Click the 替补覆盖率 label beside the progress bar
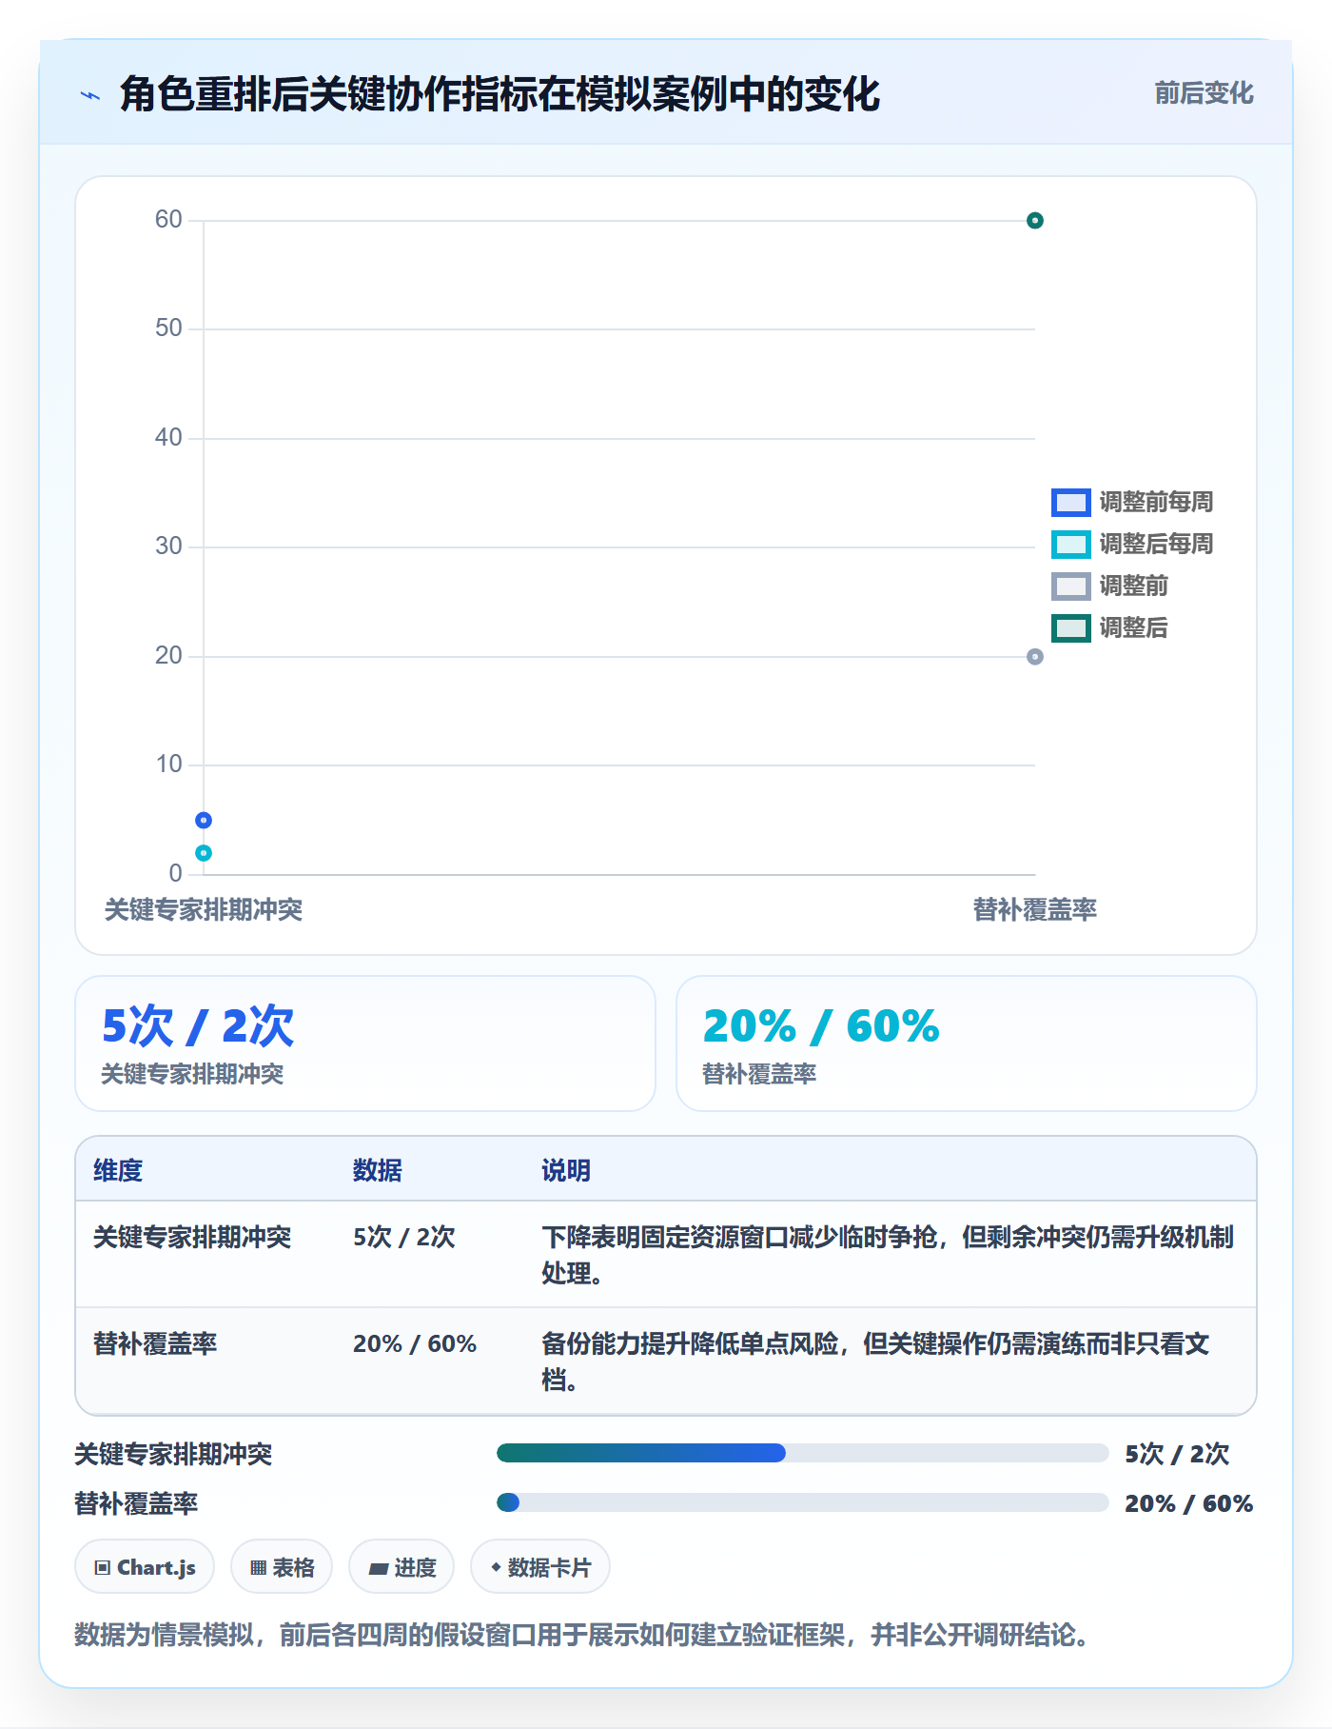 136,1503
